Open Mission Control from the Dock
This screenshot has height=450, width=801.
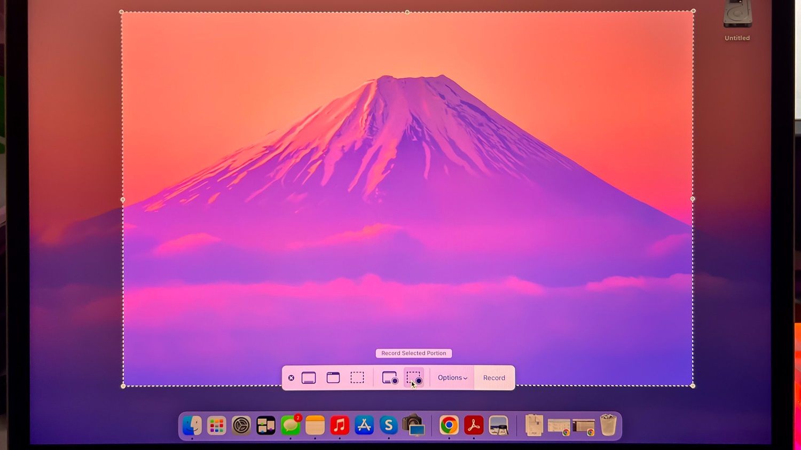pyautogui.click(x=266, y=425)
